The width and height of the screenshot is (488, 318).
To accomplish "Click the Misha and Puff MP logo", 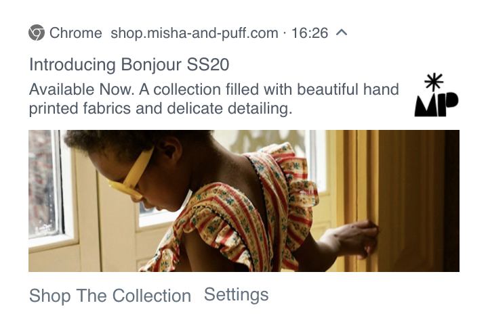I will (436, 95).
